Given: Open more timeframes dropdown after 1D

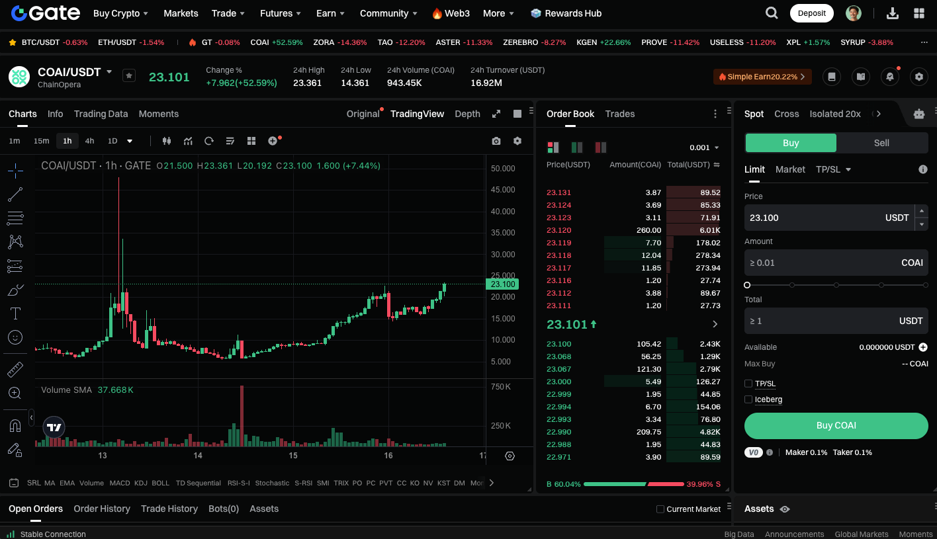Looking at the screenshot, I should click(x=130, y=141).
